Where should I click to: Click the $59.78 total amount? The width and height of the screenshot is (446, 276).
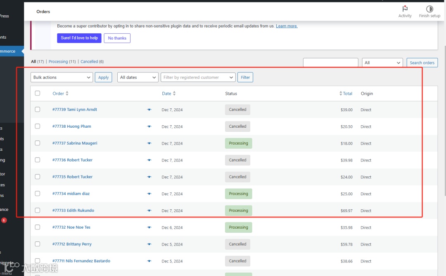346,244
